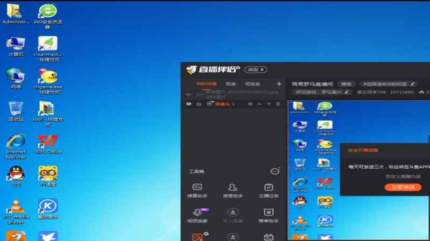Viewport: 430px width, 241px height.
Task: Select the tool shortcut folder on desktop
Action: point(48,114)
